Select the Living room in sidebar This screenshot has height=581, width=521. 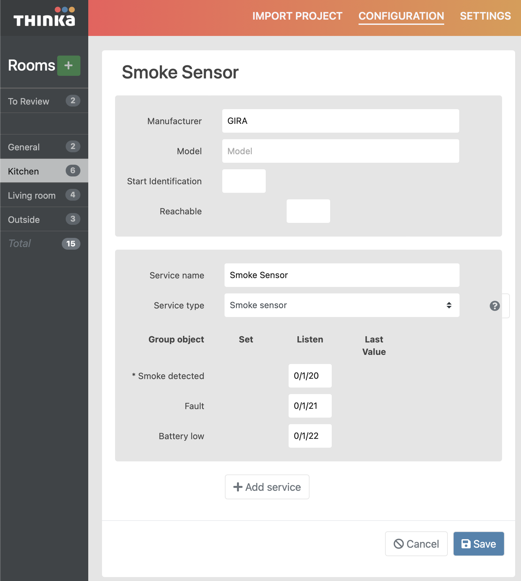click(x=32, y=195)
